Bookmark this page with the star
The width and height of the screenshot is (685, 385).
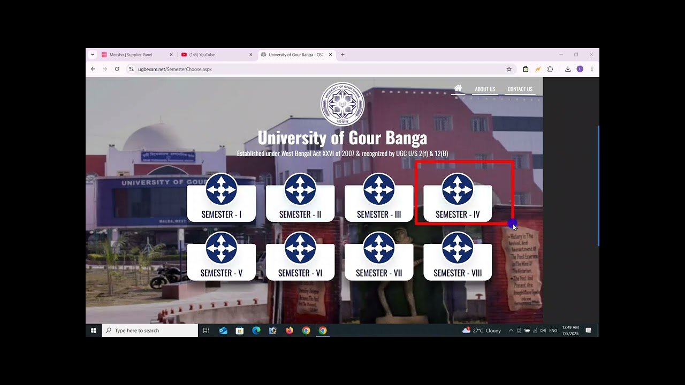(x=509, y=69)
